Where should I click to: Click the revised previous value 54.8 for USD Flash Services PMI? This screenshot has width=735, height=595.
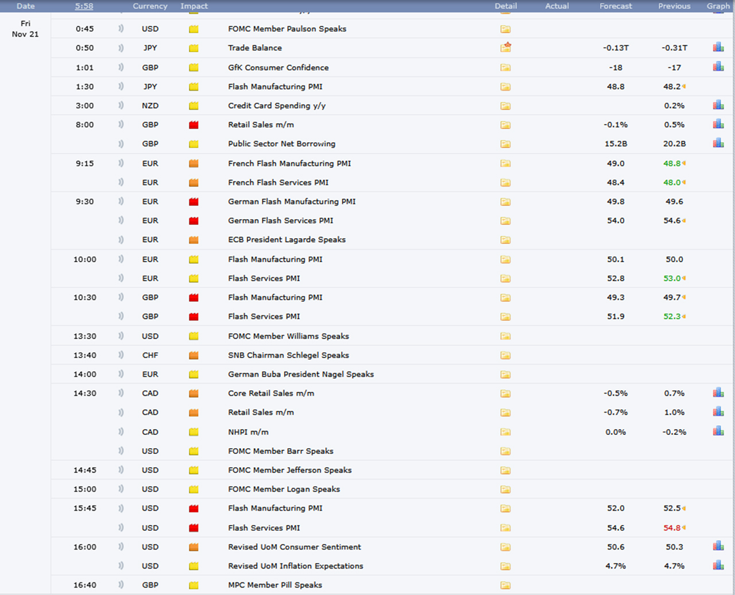click(x=672, y=528)
